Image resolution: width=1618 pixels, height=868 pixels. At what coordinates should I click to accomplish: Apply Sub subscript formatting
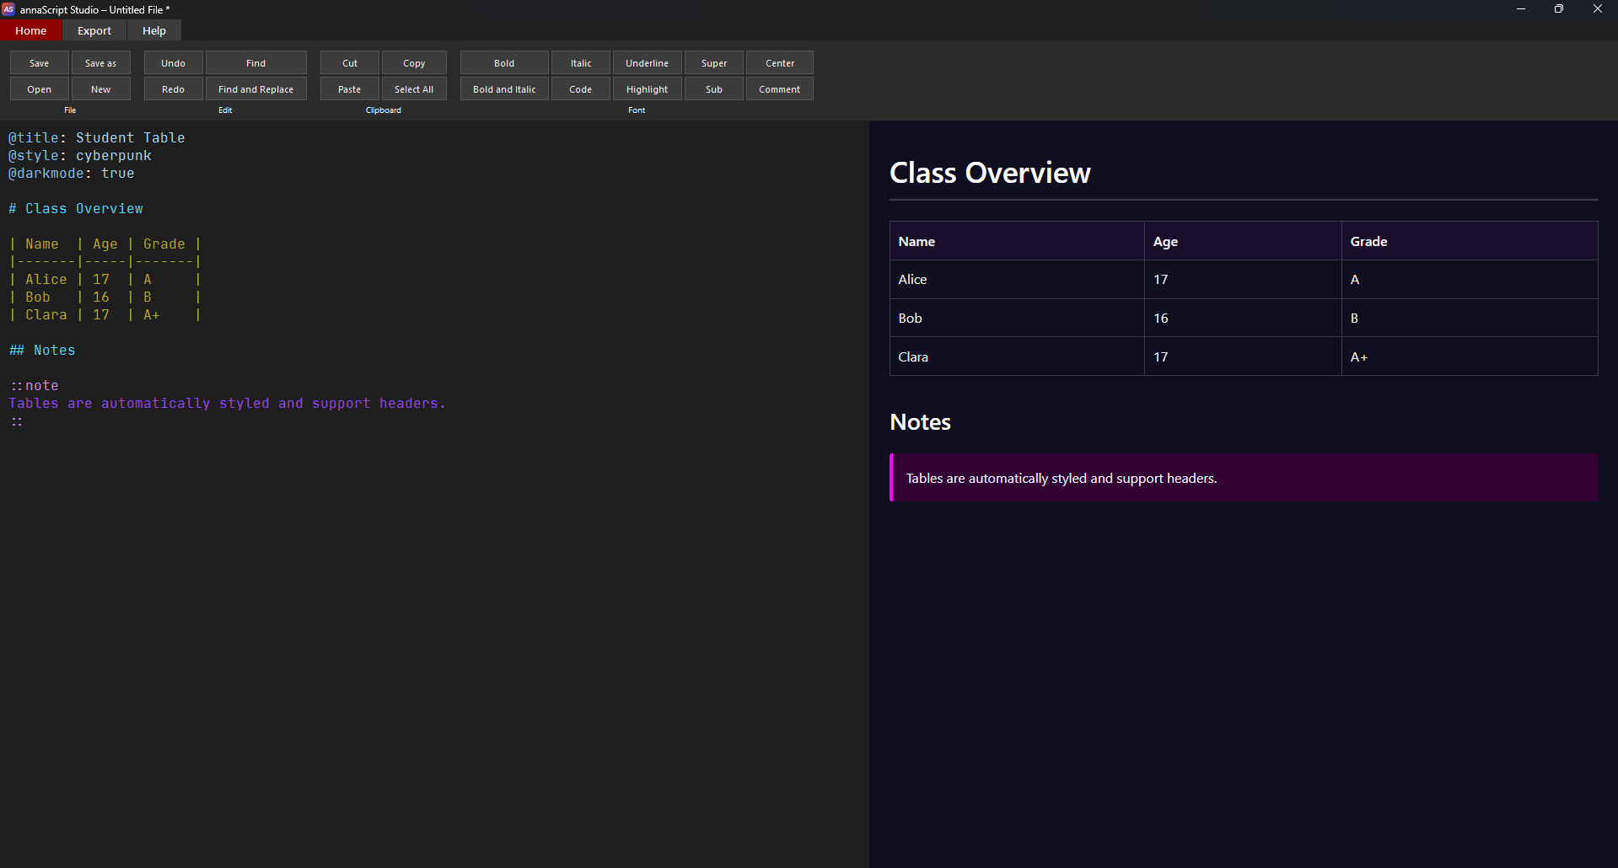click(714, 89)
